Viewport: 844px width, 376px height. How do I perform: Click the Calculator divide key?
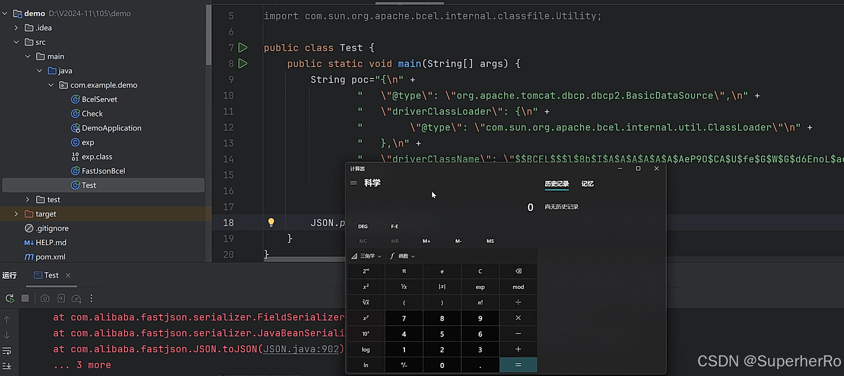pos(518,302)
